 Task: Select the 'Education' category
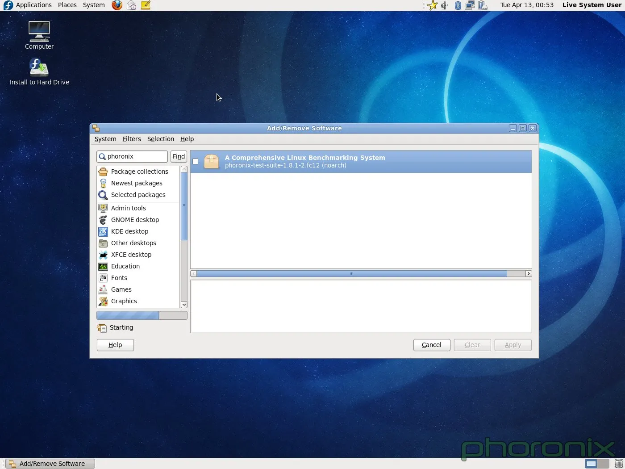point(138,266)
